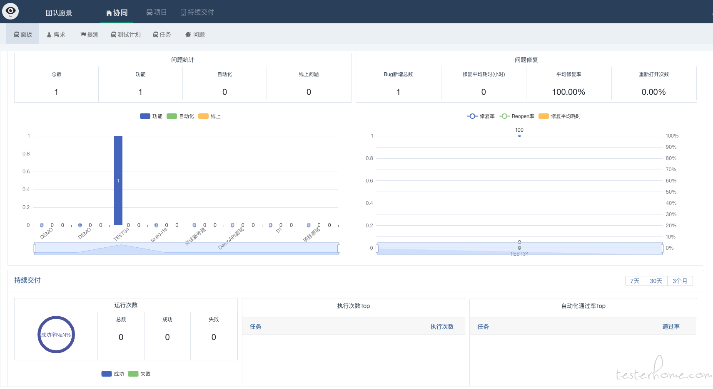Click the 执行次数 column header

coord(442,327)
